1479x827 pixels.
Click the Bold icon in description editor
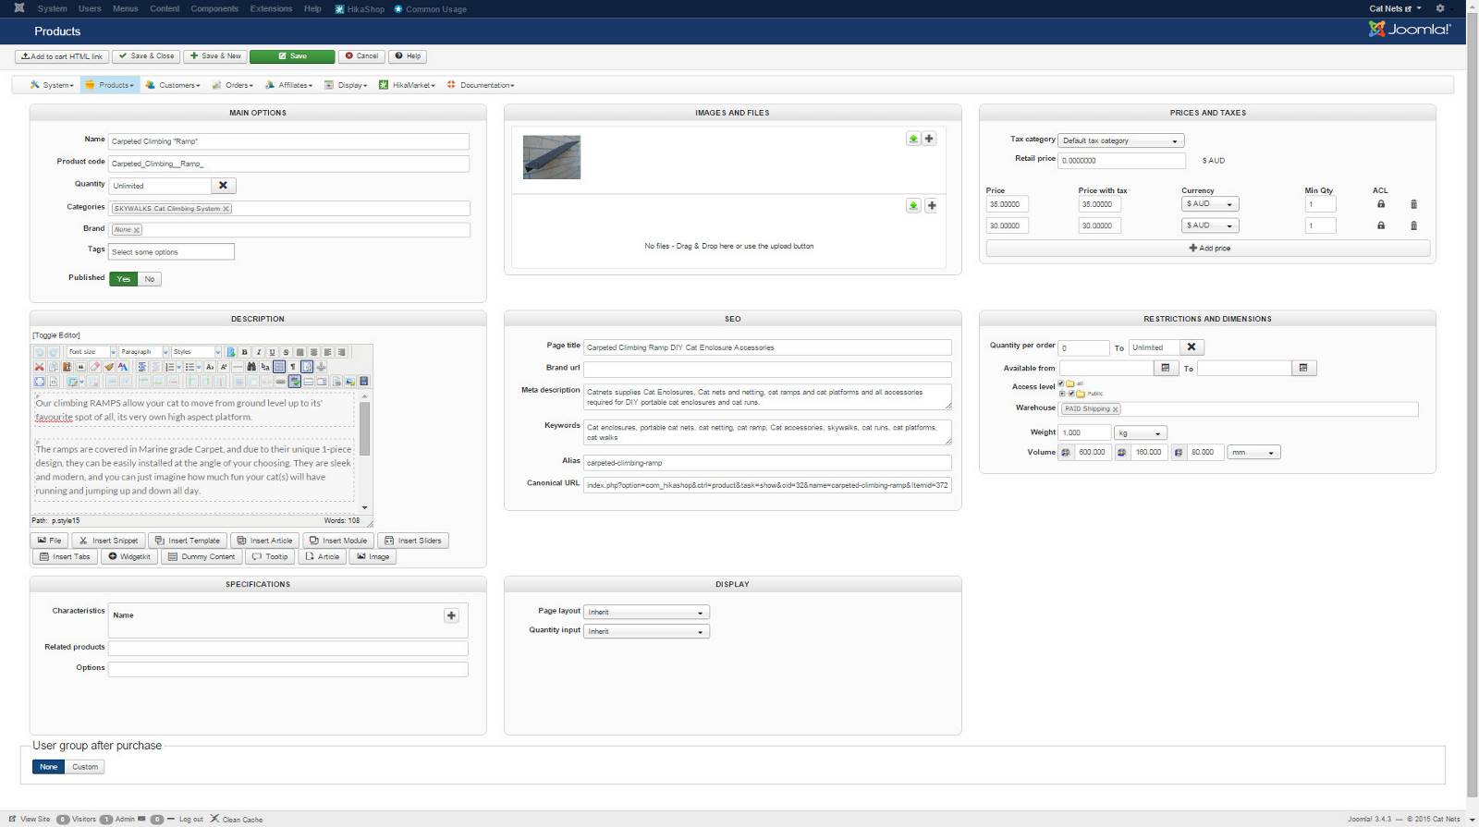tap(244, 352)
